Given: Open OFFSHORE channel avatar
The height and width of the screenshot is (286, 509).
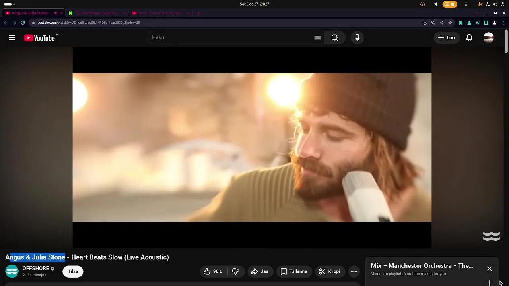Looking at the screenshot, I should pyautogui.click(x=12, y=271).
